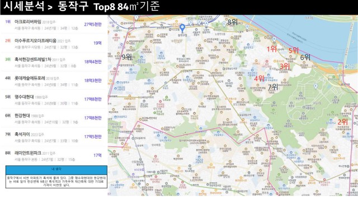Click the blue pin marker below 1위 on the riverbank
The height and width of the screenshot is (201, 358).
(x=274, y=40)
